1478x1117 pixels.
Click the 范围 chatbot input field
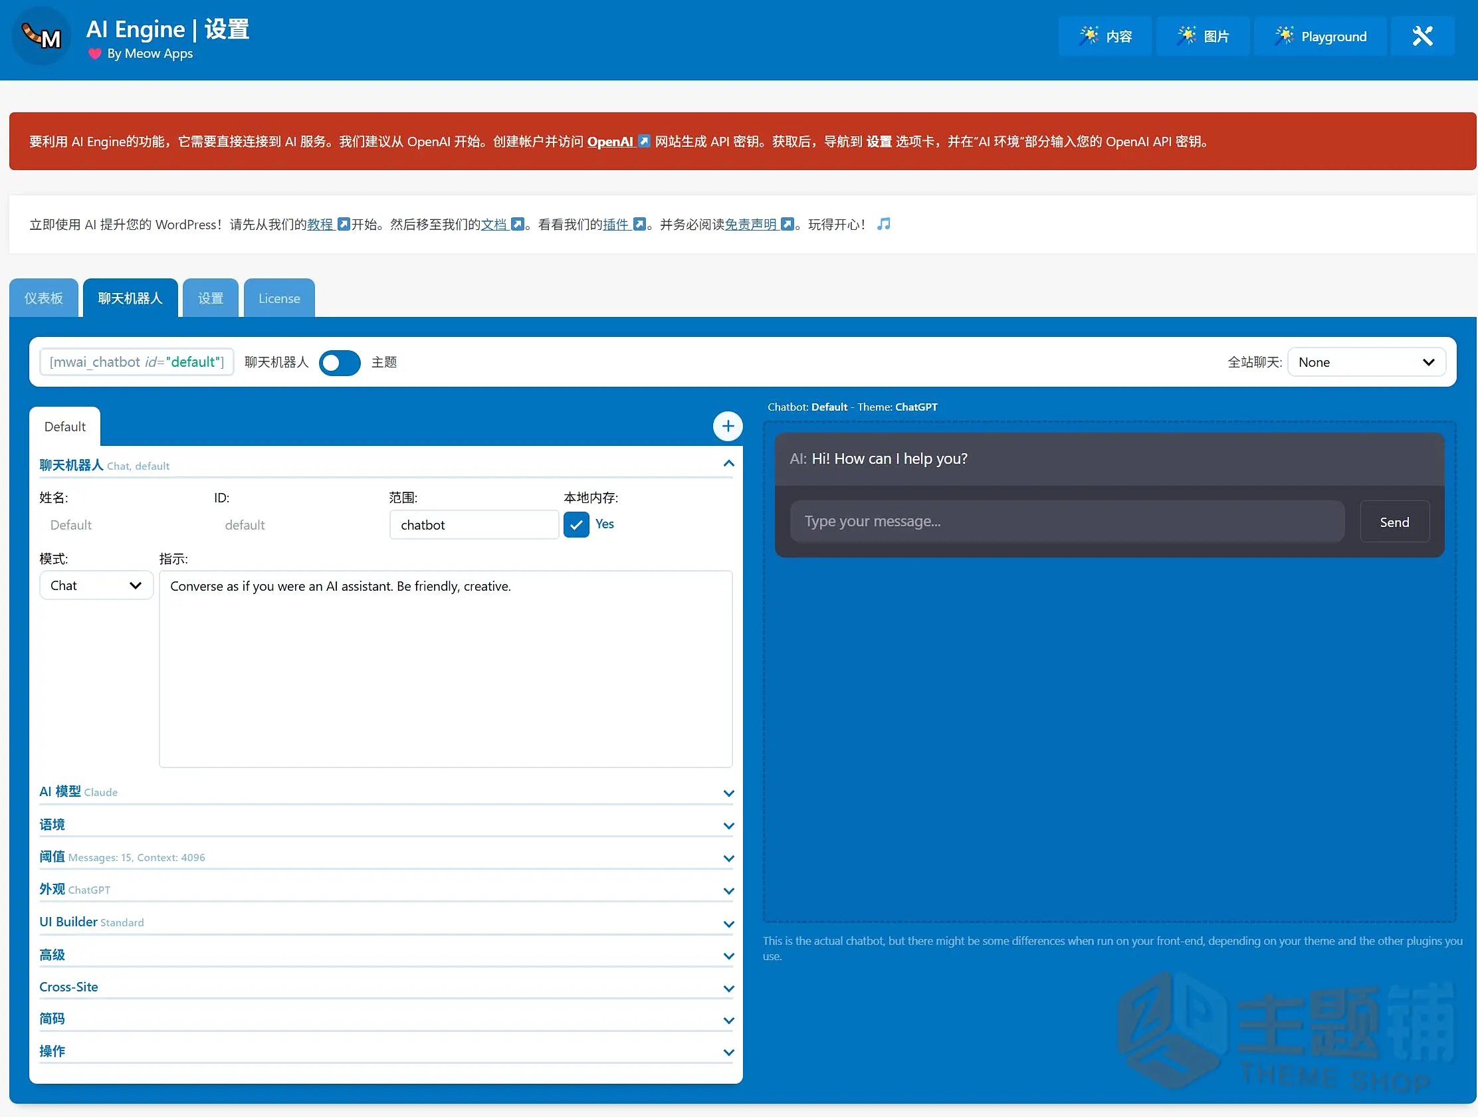pos(474,524)
